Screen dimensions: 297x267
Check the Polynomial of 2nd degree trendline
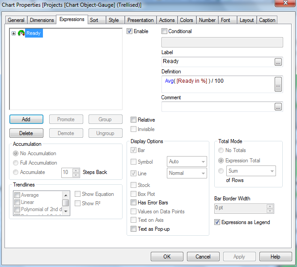17,209
